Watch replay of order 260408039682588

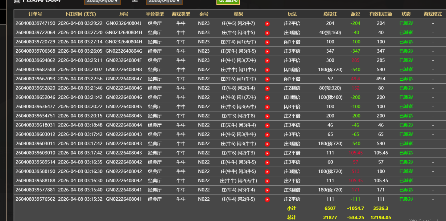click(267, 70)
